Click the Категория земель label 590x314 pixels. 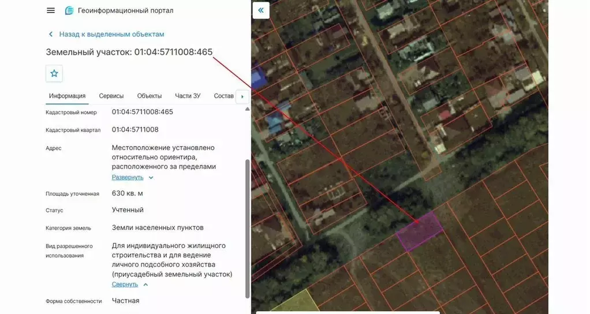point(68,228)
